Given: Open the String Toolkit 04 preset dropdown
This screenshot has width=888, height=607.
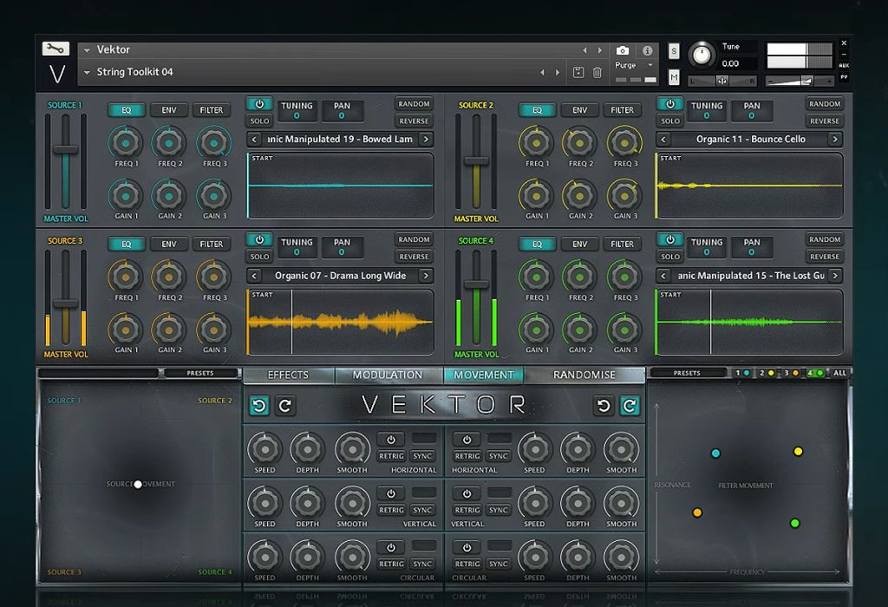Looking at the screenshot, I should coord(88,73).
